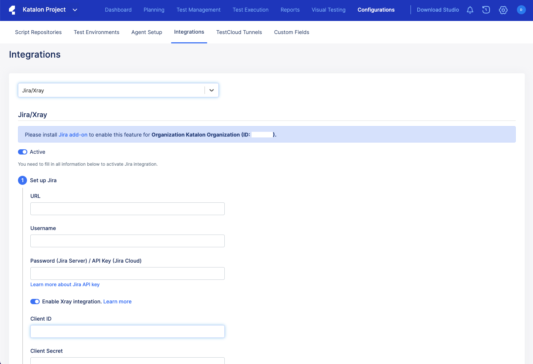533x364 pixels.
Task: Expand the Katalon Project switcher chevron
Action: click(x=75, y=10)
